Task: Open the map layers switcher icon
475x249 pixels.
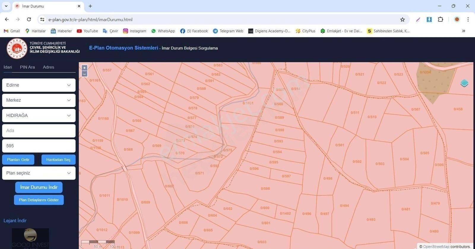Action: pyautogui.click(x=464, y=83)
